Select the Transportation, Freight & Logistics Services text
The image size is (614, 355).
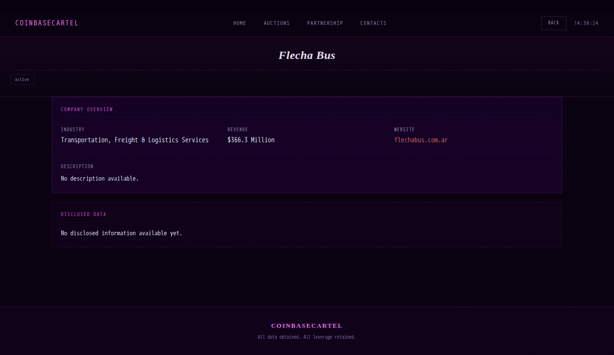pyautogui.click(x=135, y=140)
